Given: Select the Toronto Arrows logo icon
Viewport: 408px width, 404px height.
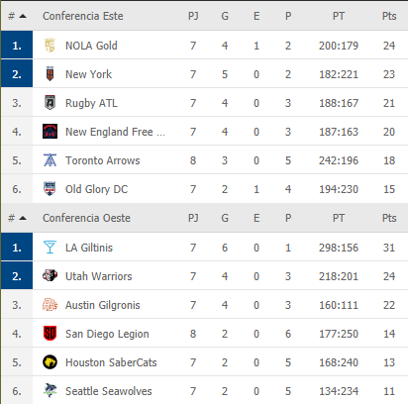Looking at the screenshot, I should coord(50,160).
